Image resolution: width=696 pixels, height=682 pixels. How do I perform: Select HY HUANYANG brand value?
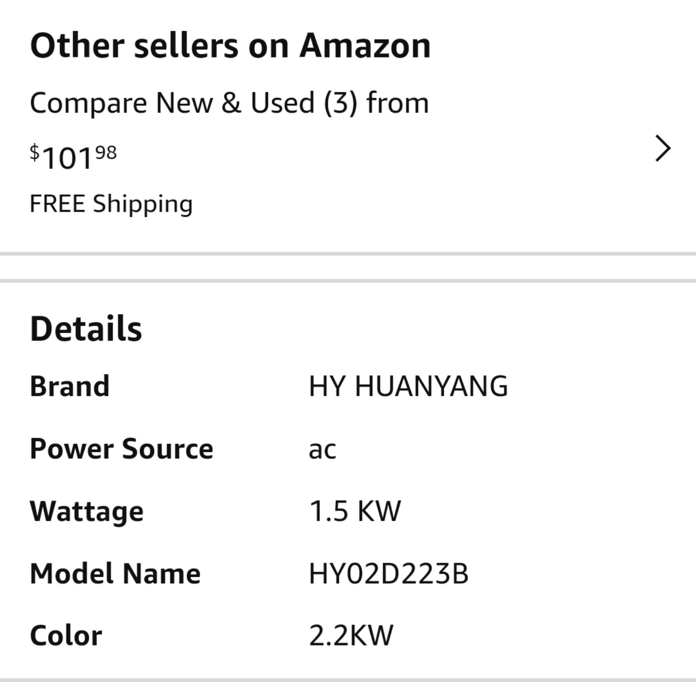coord(408,386)
